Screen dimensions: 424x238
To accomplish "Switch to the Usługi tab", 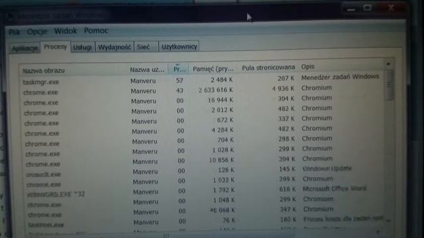I will [x=82, y=47].
